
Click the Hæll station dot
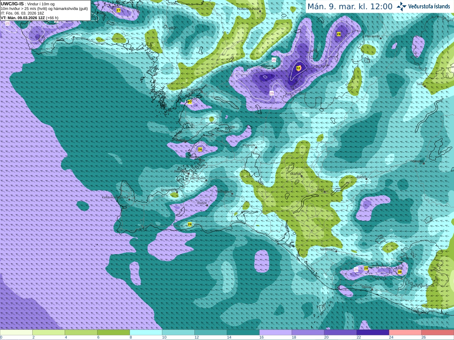point(325,192)
